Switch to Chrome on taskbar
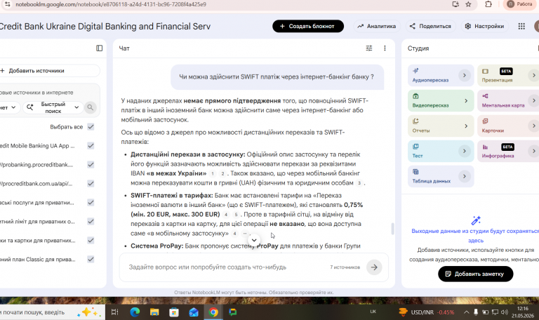The image size is (539, 320). click(213, 312)
